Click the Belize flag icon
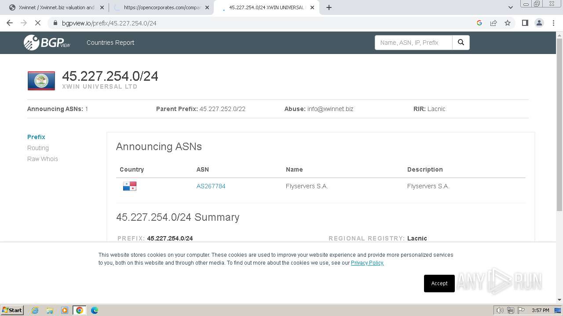This screenshot has height=316, width=563. click(41, 81)
